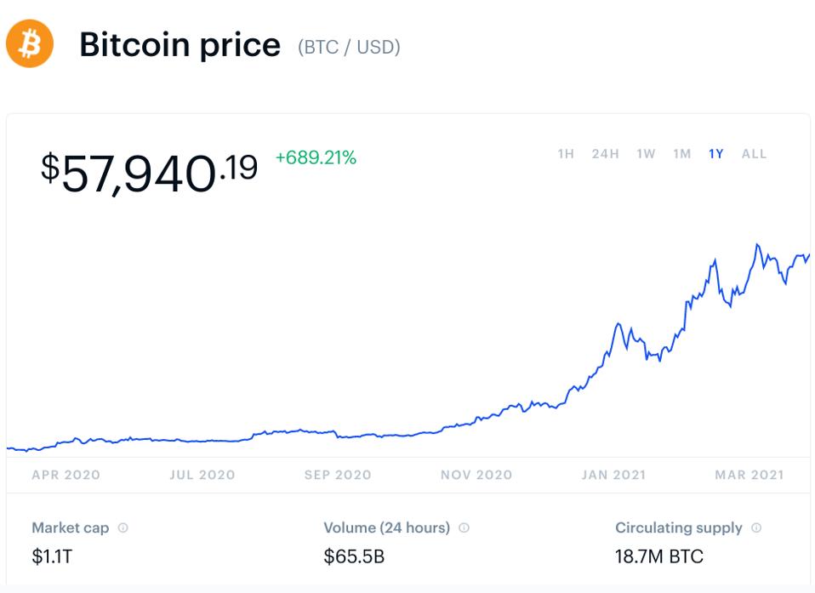Click the Market cap info icon
Screen dimensions: 815x593
click(x=123, y=527)
